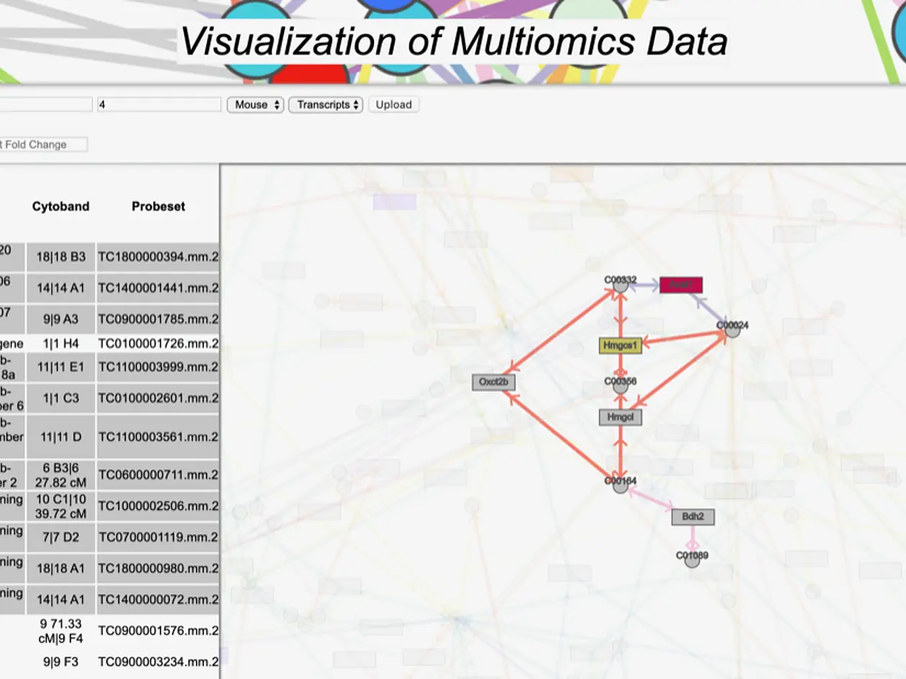
Task: Open the Transcripts data type dropdown
Action: (x=326, y=105)
